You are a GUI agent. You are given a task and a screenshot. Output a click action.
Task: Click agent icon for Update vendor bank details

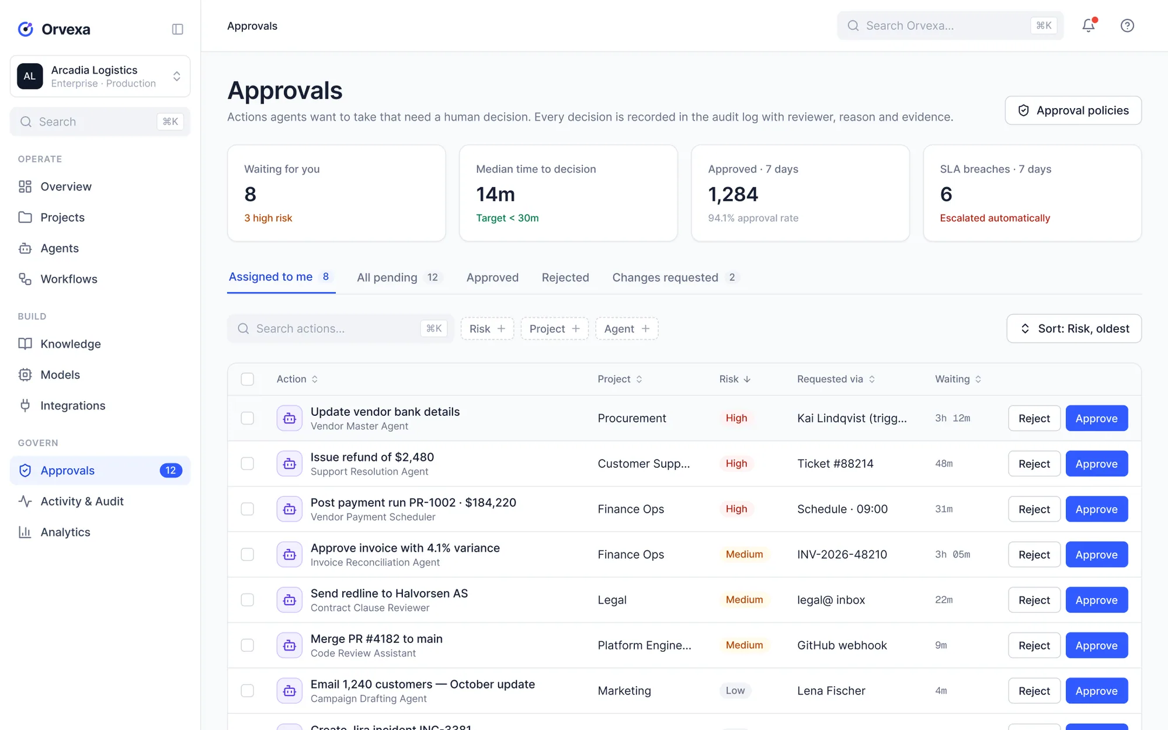click(x=289, y=418)
